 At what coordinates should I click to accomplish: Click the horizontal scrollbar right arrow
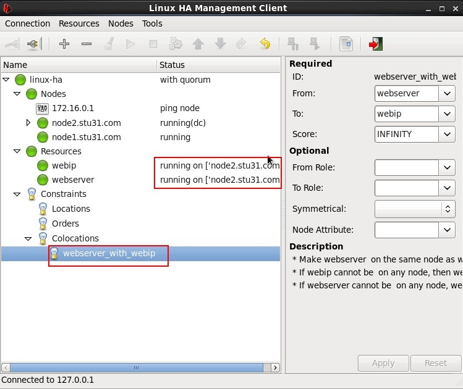(x=275, y=367)
